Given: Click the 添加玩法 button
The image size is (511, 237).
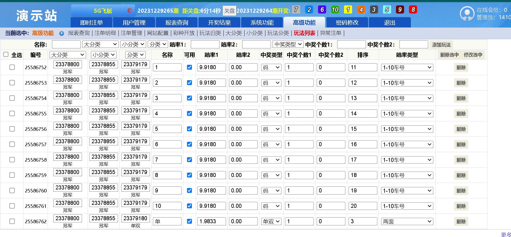Looking at the screenshot, I should point(441,45).
